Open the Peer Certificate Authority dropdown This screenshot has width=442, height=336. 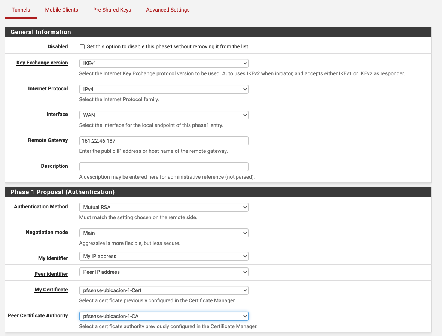[164, 316]
